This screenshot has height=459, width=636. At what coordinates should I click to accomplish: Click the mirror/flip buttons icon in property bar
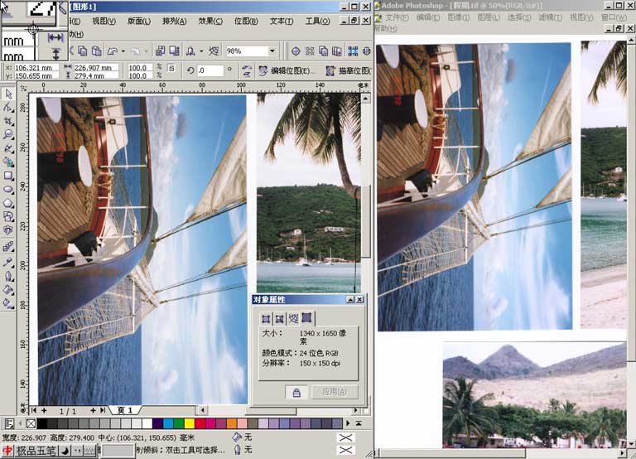coord(247,70)
